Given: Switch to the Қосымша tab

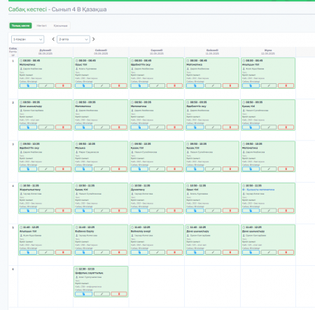Looking at the screenshot, I should point(60,26).
